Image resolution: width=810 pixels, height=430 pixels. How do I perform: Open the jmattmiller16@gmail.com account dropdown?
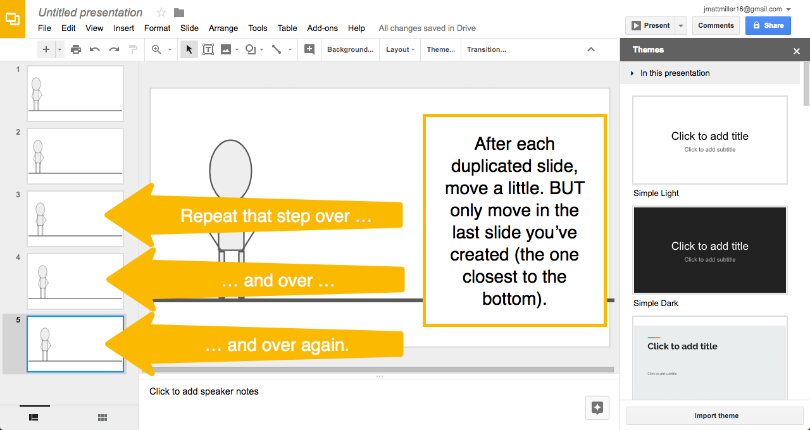coord(747,9)
